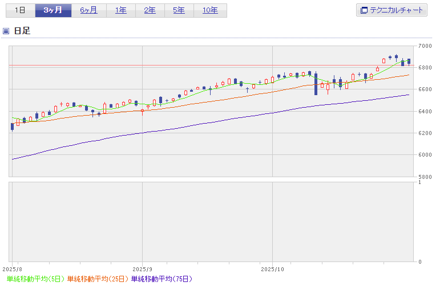This screenshot has width=436, height=286.
Task: Open the テクニカルチャート button
Action: click(x=392, y=10)
